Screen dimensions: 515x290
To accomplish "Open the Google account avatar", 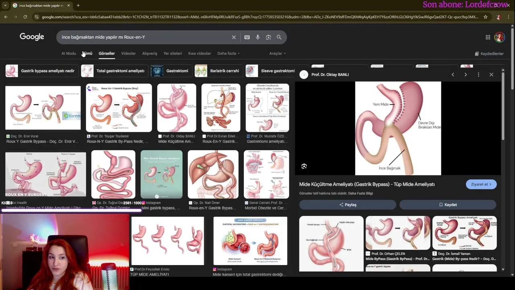I will click(500, 37).
